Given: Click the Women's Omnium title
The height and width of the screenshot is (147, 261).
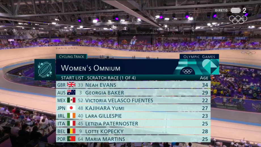Looking at the screenshot, I should 90,68.
